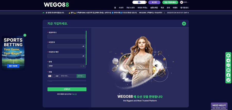The image size is (232, 110).
Task: Click the live chat bubble icon in sidebar
Action: pyautogui.click(x=228, y=55)
